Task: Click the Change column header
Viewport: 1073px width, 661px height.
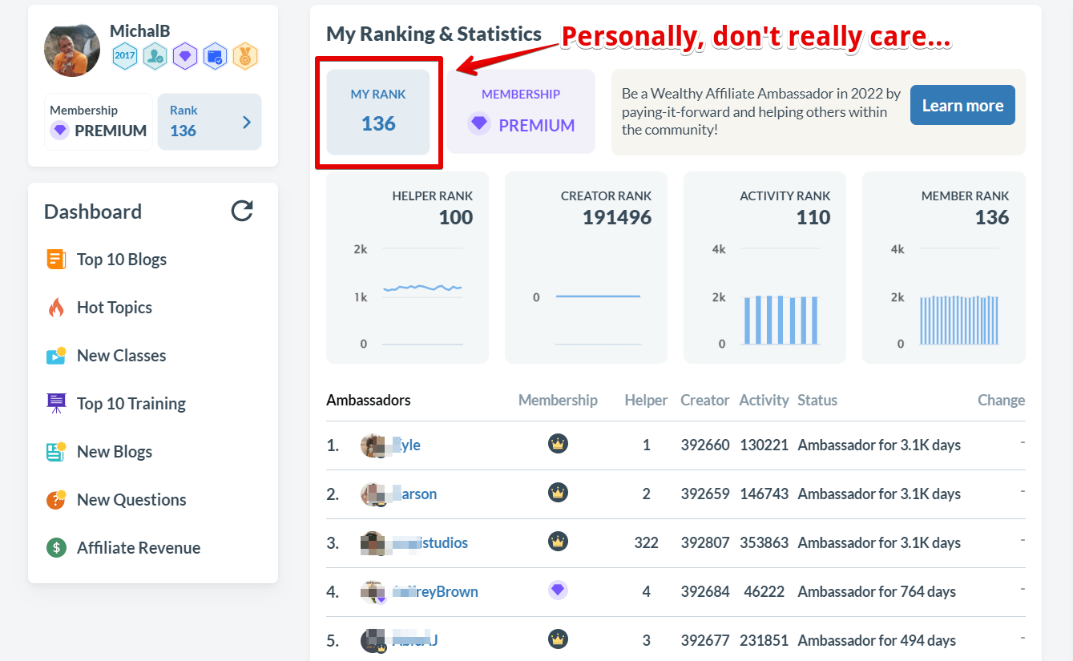Action: tap(1001, 400)
